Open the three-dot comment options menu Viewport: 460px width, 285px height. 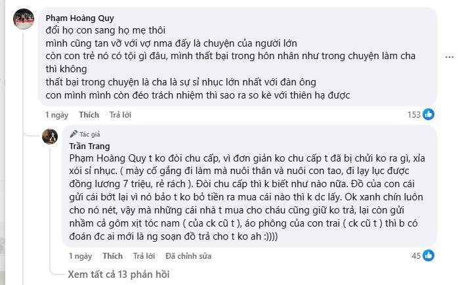click(x=450, y=57)
